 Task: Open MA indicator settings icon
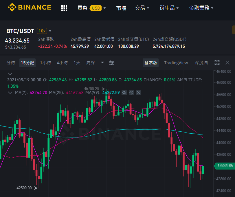coord(131,93)
